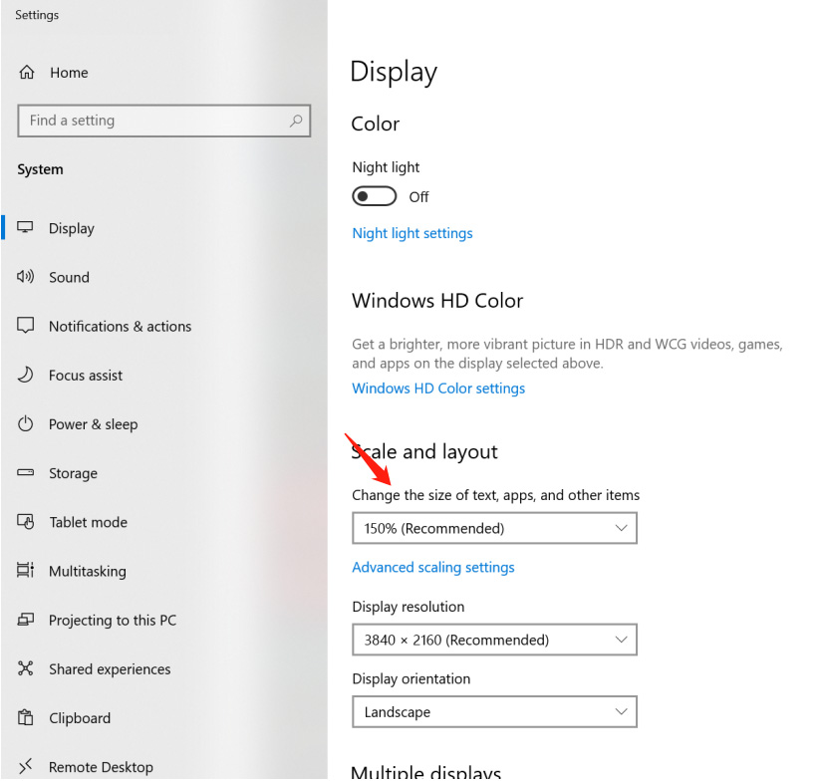Click the 'Display orientation' label
826x781 pixels.
pos(411,678)
